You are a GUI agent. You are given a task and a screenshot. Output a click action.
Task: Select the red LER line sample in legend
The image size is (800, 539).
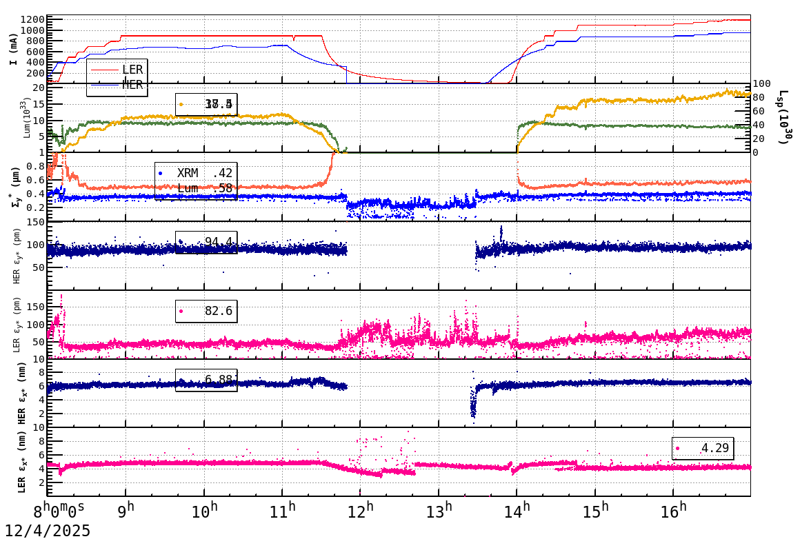[x=104, y=70]
